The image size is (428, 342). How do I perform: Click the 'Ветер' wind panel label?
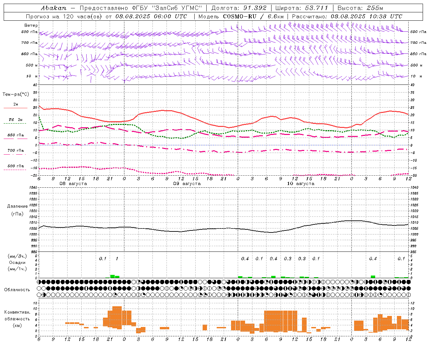click(x=31, y=25)
